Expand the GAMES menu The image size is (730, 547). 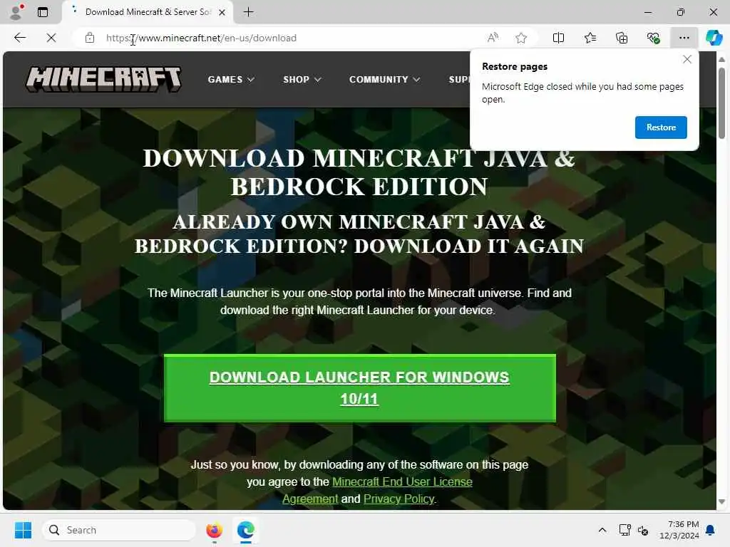(231, 80)
